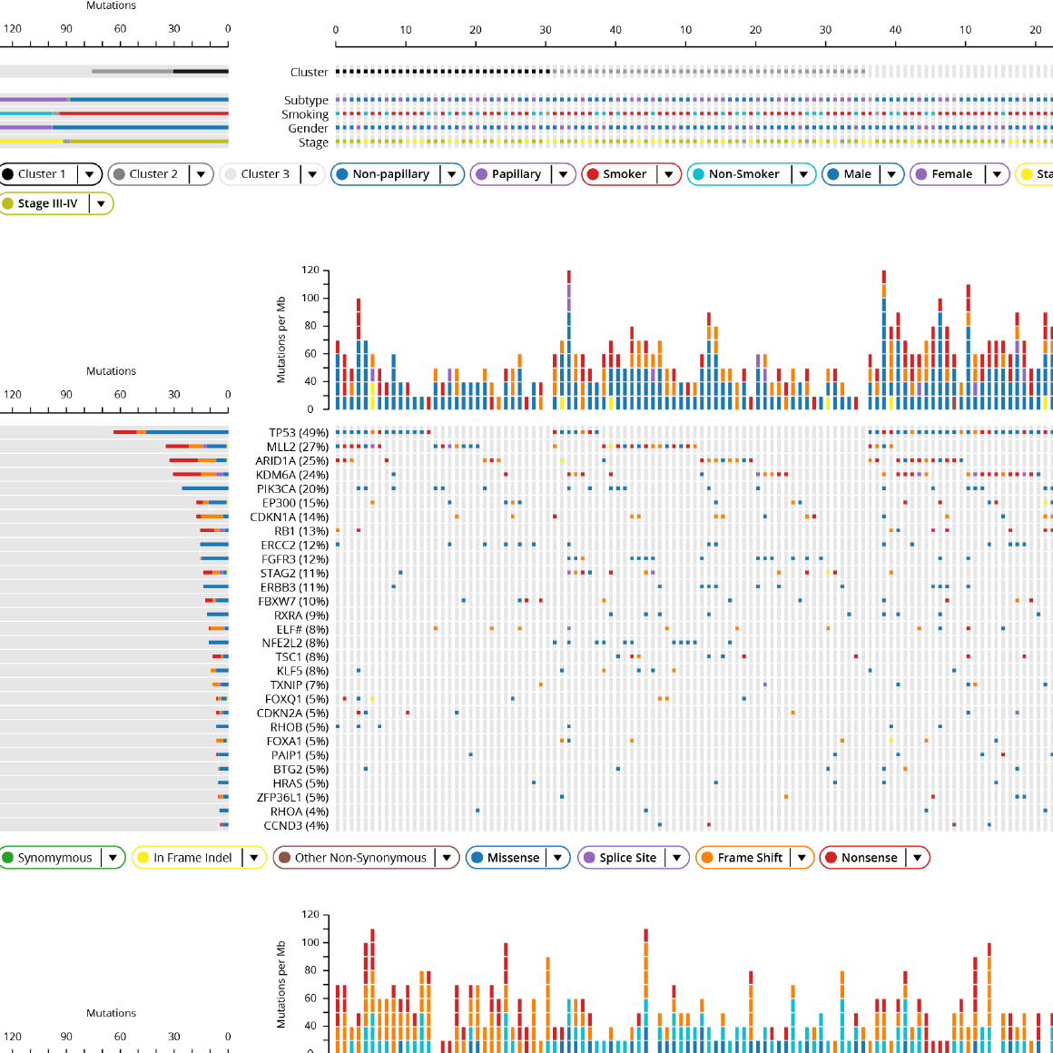This screenshot has width=1053, height=1053.
Task: Select the TP53 (49%) gene row label
Action: [298, 433]
